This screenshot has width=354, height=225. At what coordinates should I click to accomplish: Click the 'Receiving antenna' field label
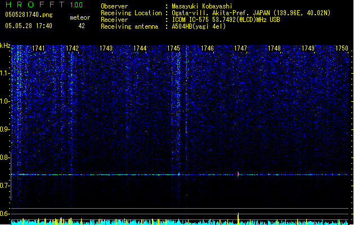(x=129, y=26)
